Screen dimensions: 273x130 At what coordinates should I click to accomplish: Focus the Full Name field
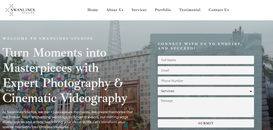coord(206,60)
